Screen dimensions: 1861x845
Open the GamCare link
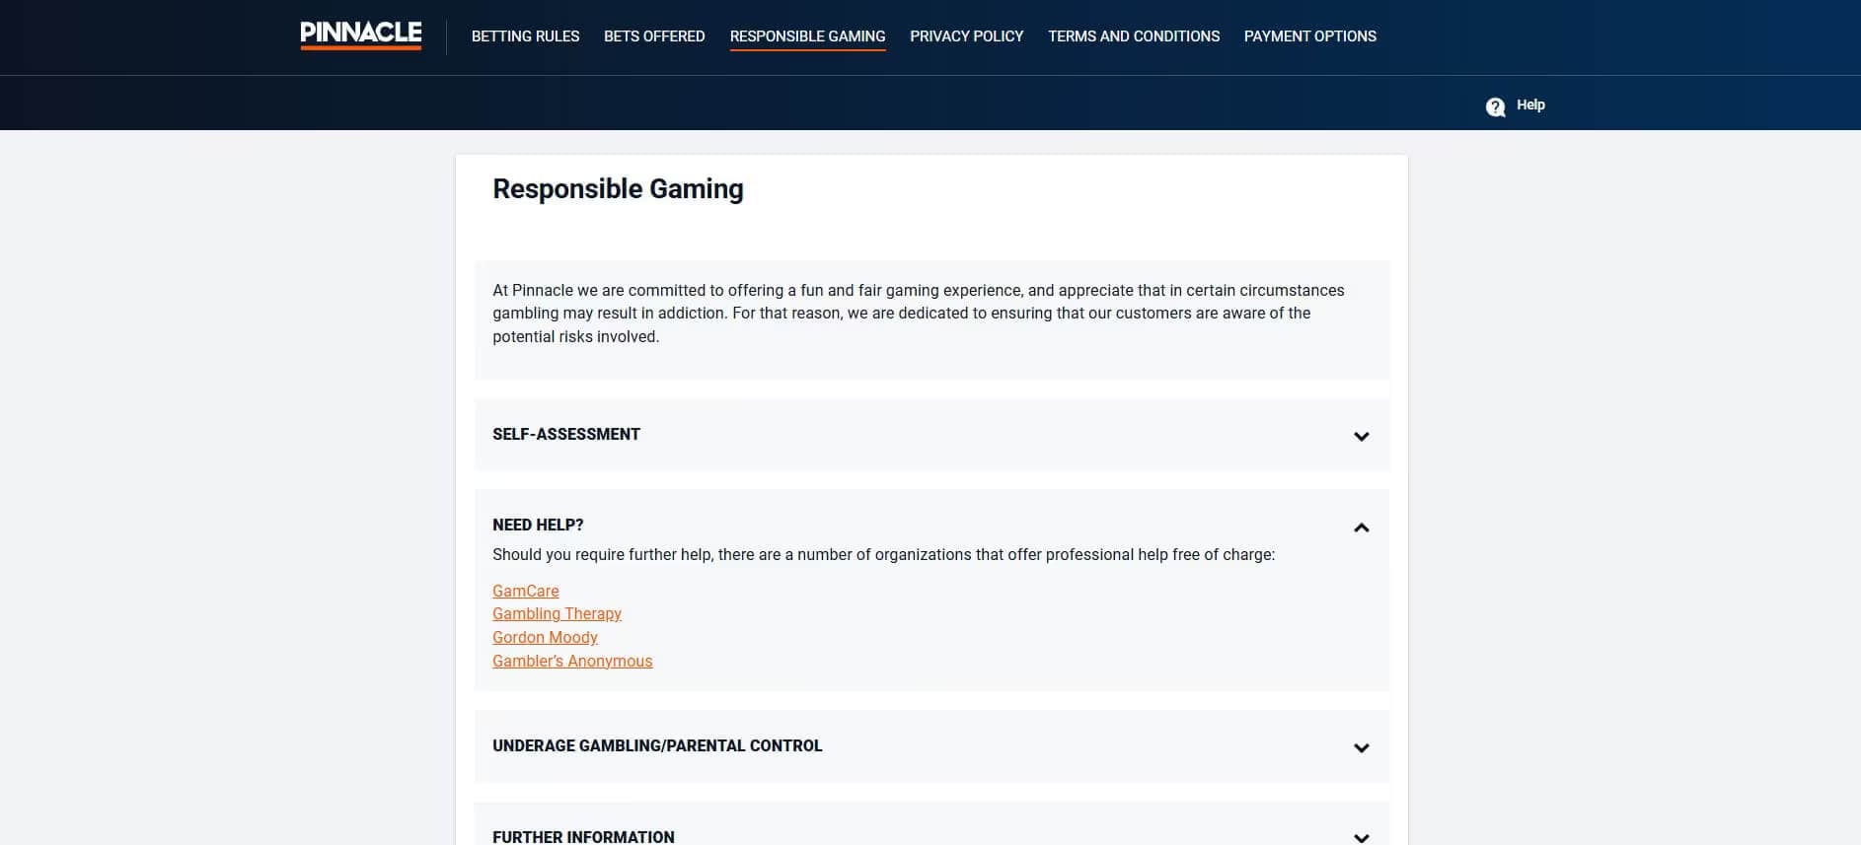[525, 591]
